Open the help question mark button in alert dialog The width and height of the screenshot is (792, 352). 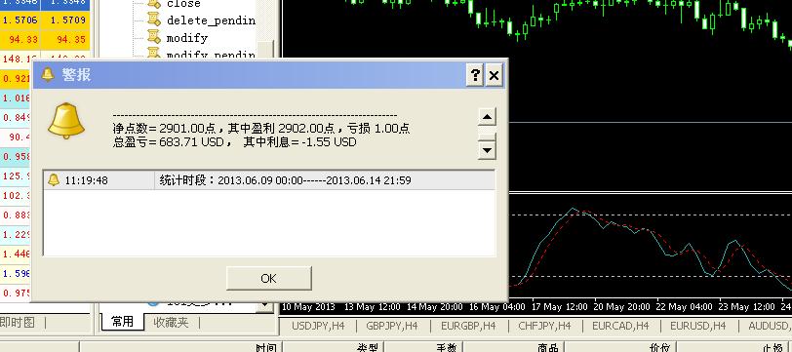(475, 75)
